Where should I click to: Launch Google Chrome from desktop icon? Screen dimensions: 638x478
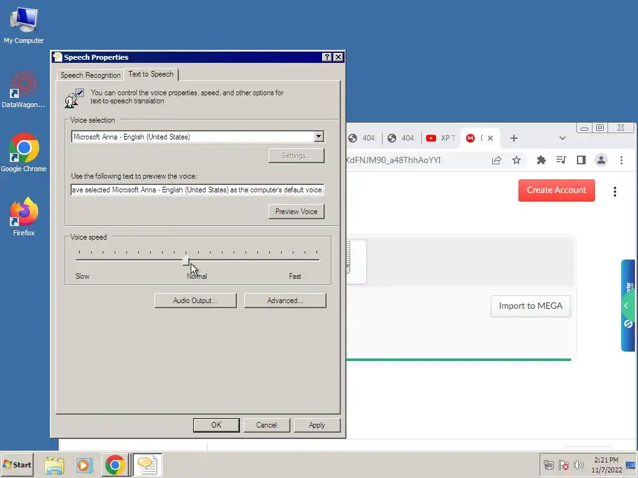click(x=24, y=153)
